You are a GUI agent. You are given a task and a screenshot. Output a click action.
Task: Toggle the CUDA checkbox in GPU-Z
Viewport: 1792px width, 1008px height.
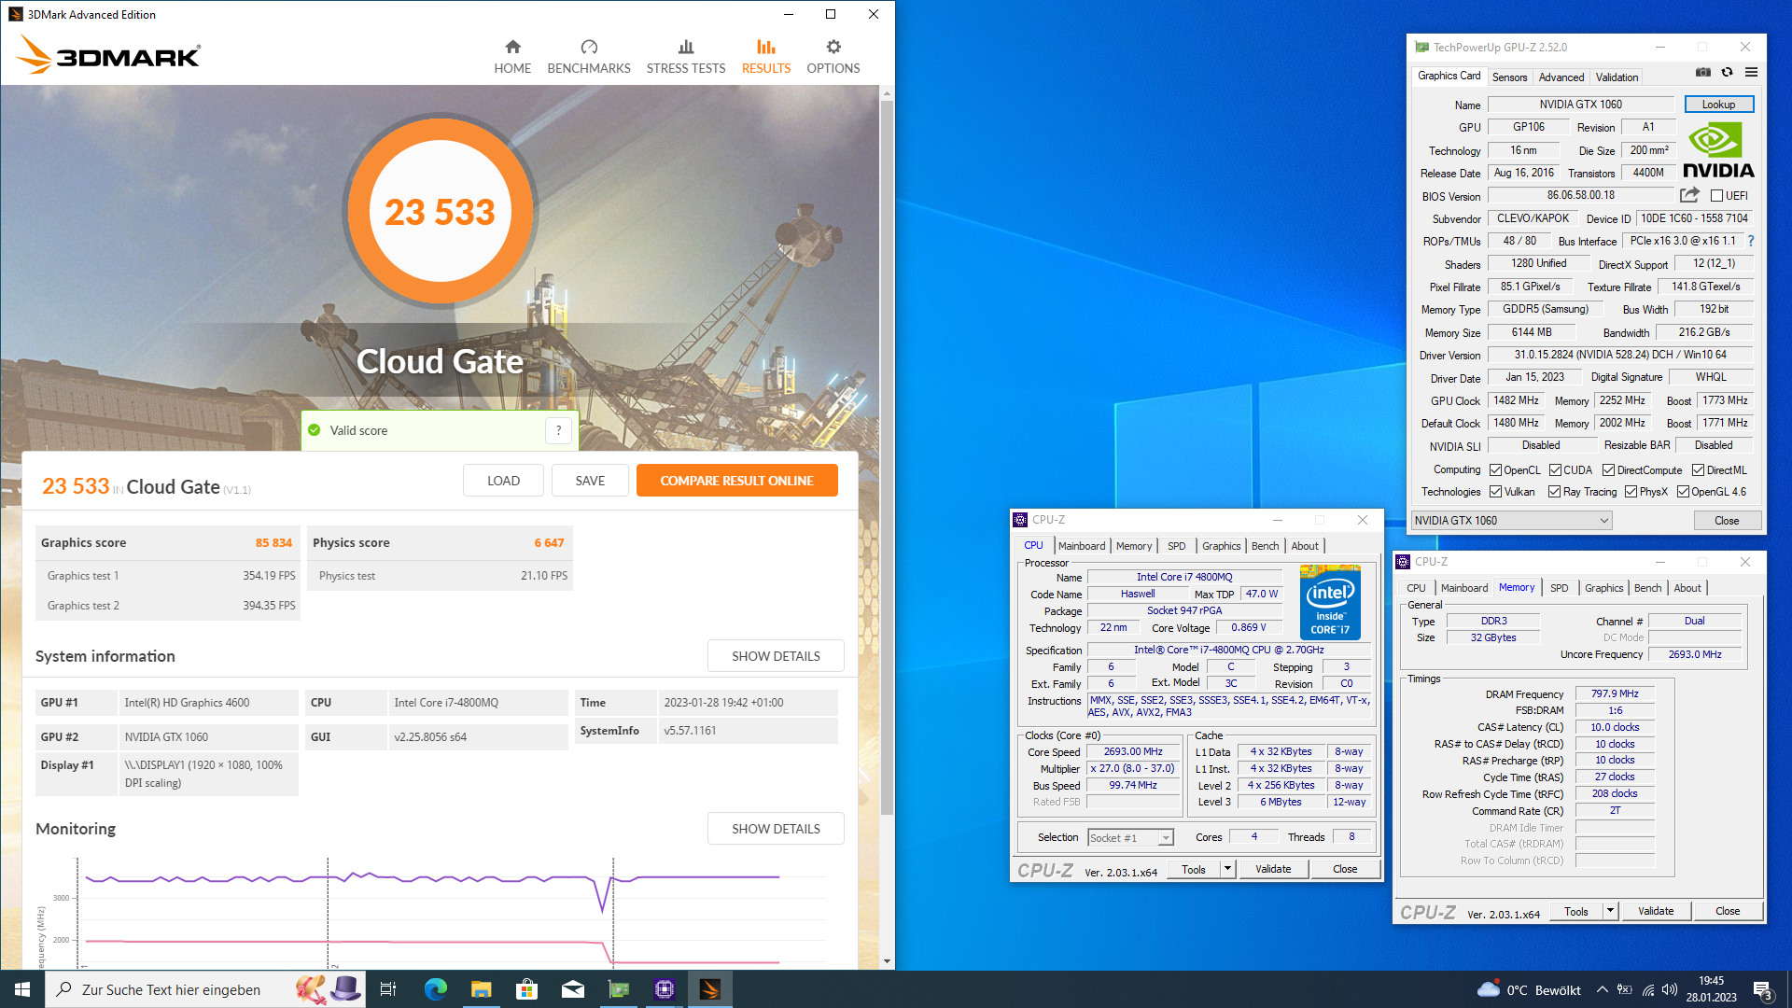(x=1555, y=470)
